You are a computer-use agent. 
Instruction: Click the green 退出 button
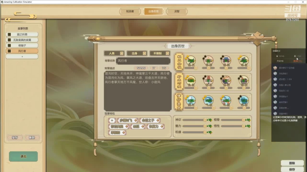(23, 156)
